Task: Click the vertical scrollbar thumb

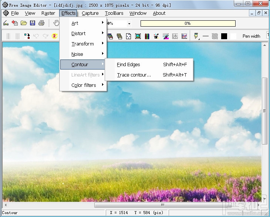Action: 264,111
